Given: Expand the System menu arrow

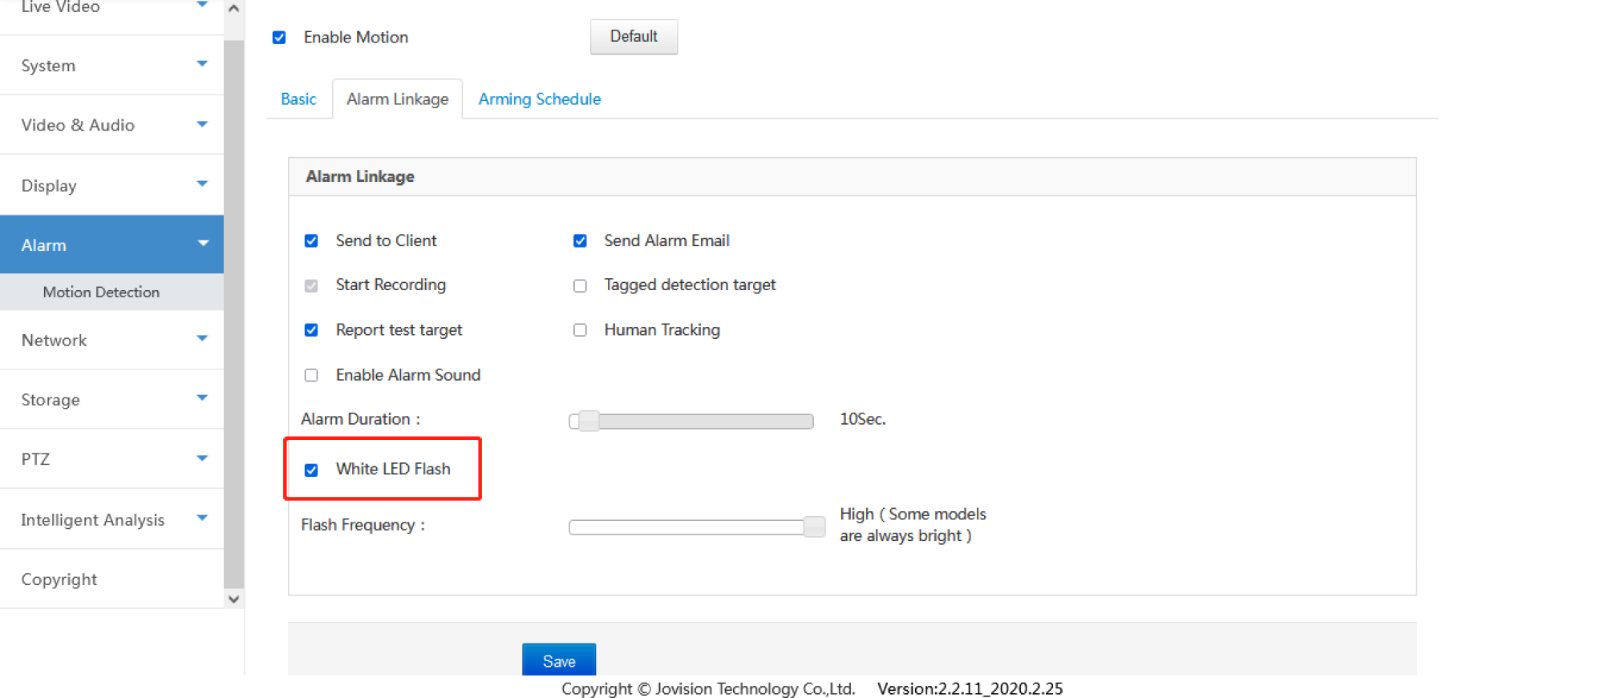Looking at the screenshot, I should [202, 64].
